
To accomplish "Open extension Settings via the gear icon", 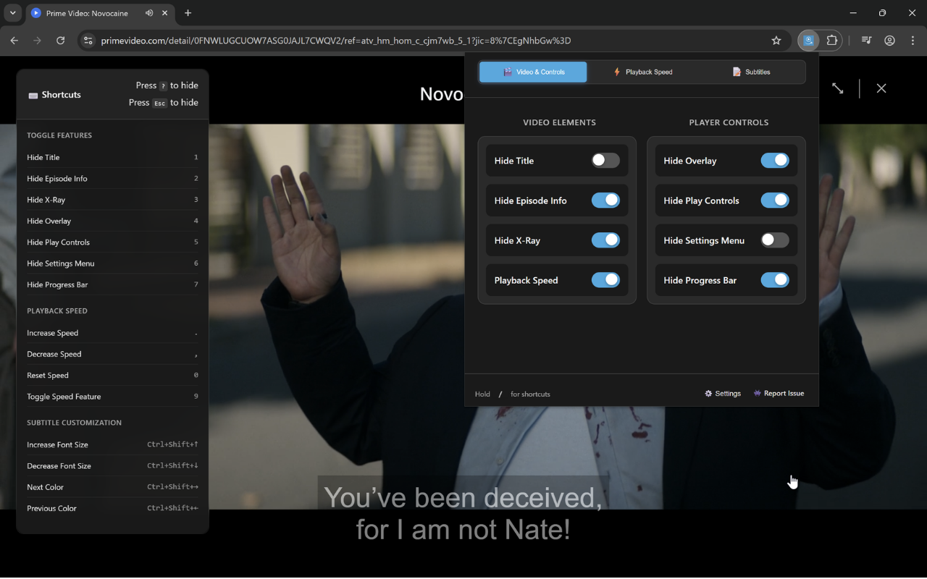I will [722, 393].
